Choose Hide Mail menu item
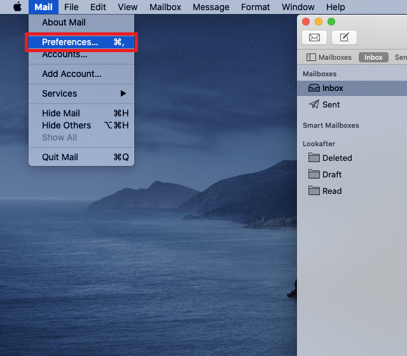The image size is (407, 356). [81, 113]
